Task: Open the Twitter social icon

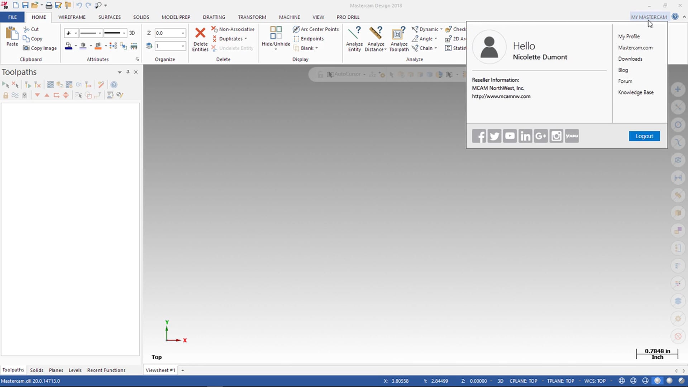Action: tap(494, 136)
